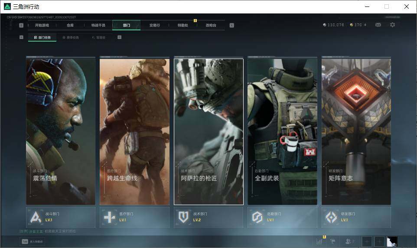The height and width of the screenshot is (248, 417).
Task: Click the 战术部门 LV.2 level label
Action: [x=197, y=220]
